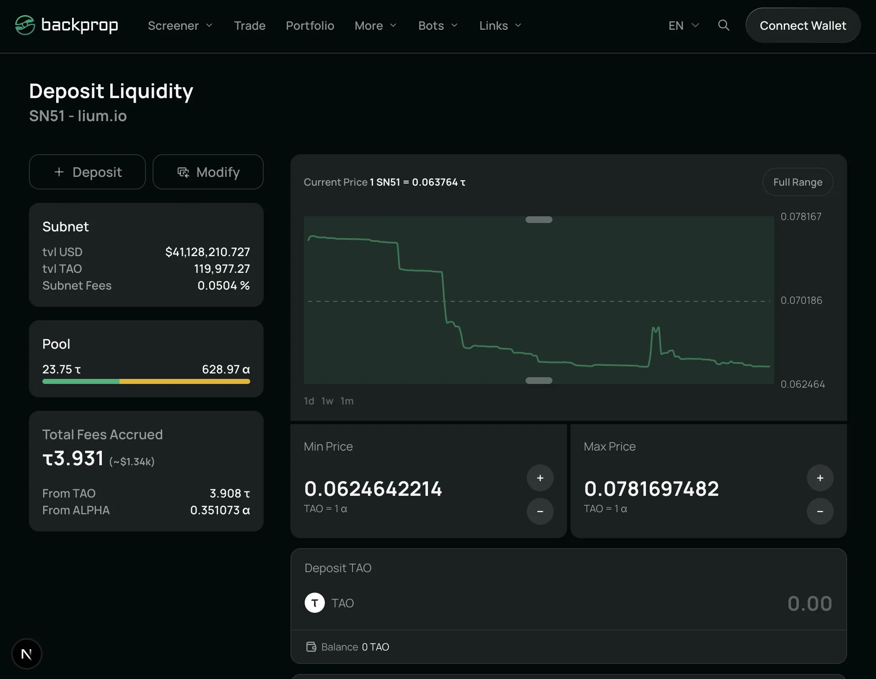
Task: Increase Max Price with plus button
Action: click(x=820, y=478)
